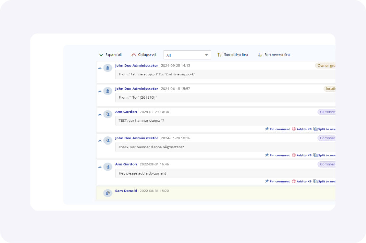Add 'Hey please add a document' to KB
366x243 pixels.
(302, 181)
